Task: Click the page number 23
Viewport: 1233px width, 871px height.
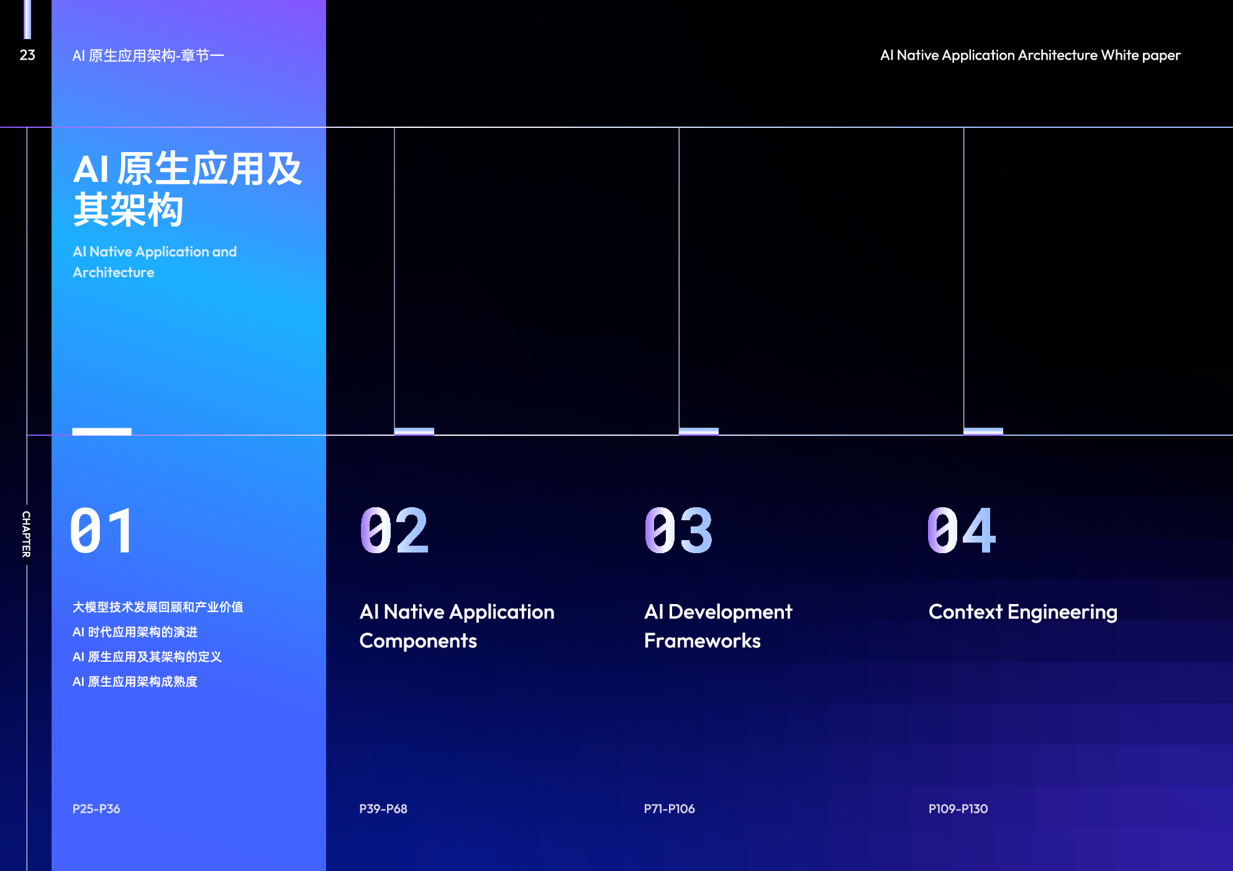Action: 27,55
